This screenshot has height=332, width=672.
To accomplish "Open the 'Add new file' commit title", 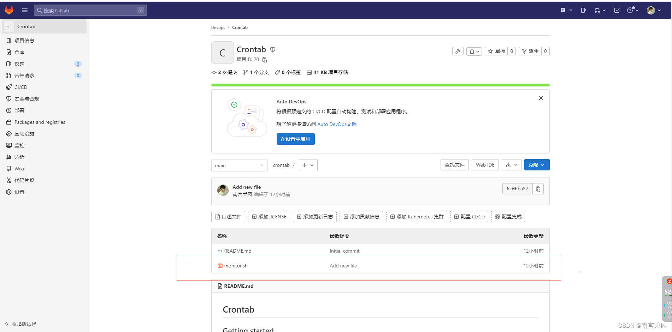I will (x=247, y=187).
